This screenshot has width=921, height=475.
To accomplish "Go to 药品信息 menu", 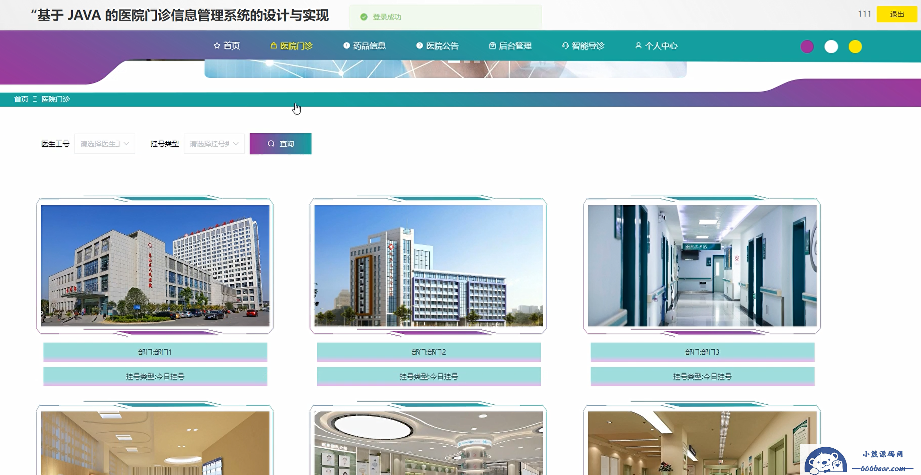I will tap(365, 46).
